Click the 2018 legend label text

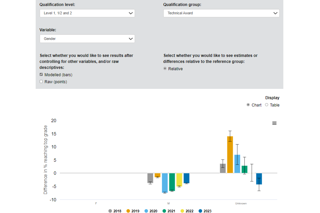[x=117, y=211]
